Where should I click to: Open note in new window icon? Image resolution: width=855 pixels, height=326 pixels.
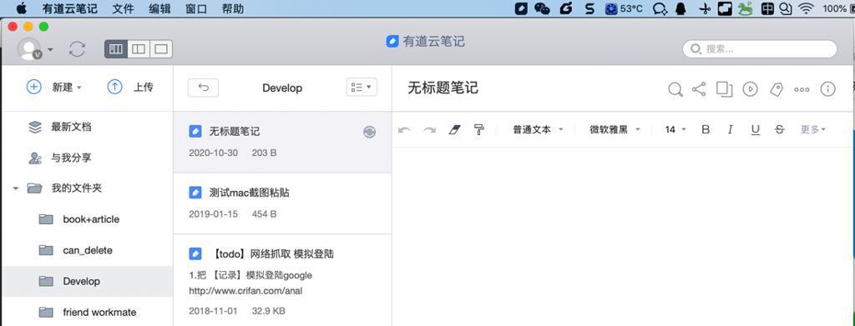(x=725, y=89)
